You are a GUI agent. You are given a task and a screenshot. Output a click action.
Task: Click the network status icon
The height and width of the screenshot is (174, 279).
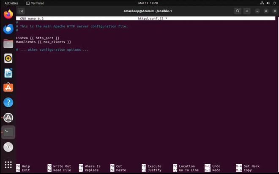pyautogui.click(x=262, y=3)
